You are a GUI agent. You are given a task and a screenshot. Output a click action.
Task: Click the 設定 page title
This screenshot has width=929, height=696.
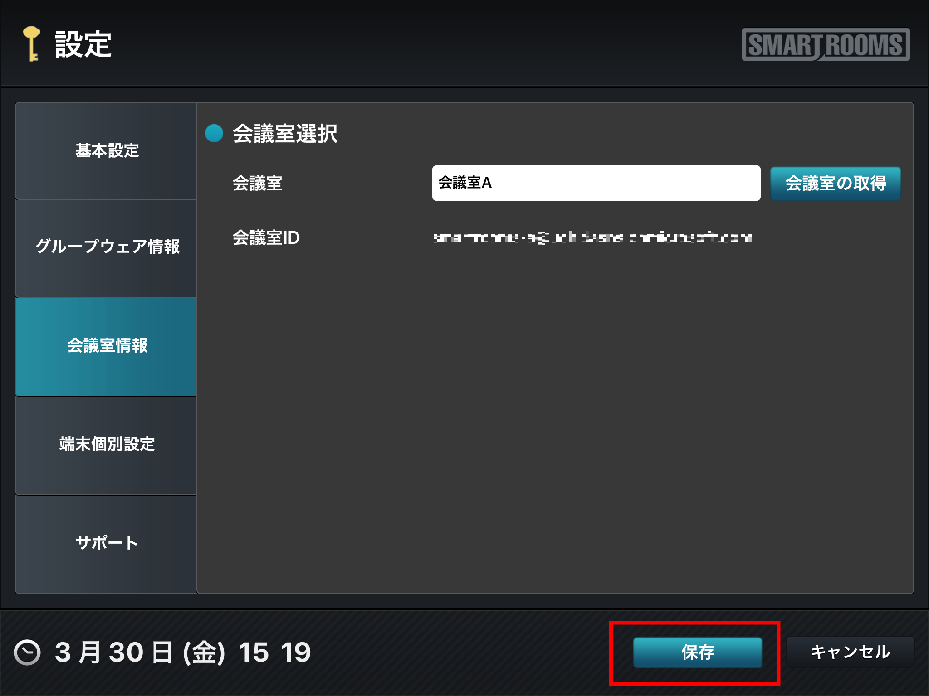click(83, 44)
